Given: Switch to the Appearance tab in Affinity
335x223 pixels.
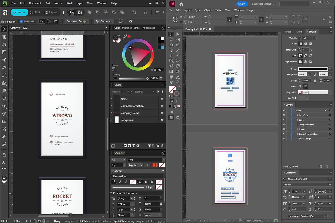Looking at the screenshot, I should coord(149,28).
